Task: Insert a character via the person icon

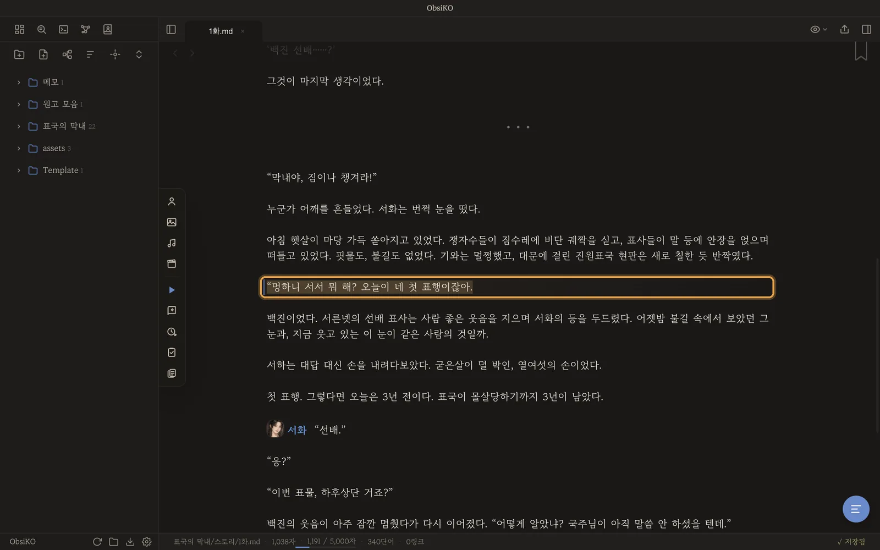Action: click(172, 202)
